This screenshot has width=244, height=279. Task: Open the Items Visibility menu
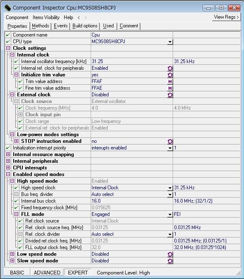point(46,17)
